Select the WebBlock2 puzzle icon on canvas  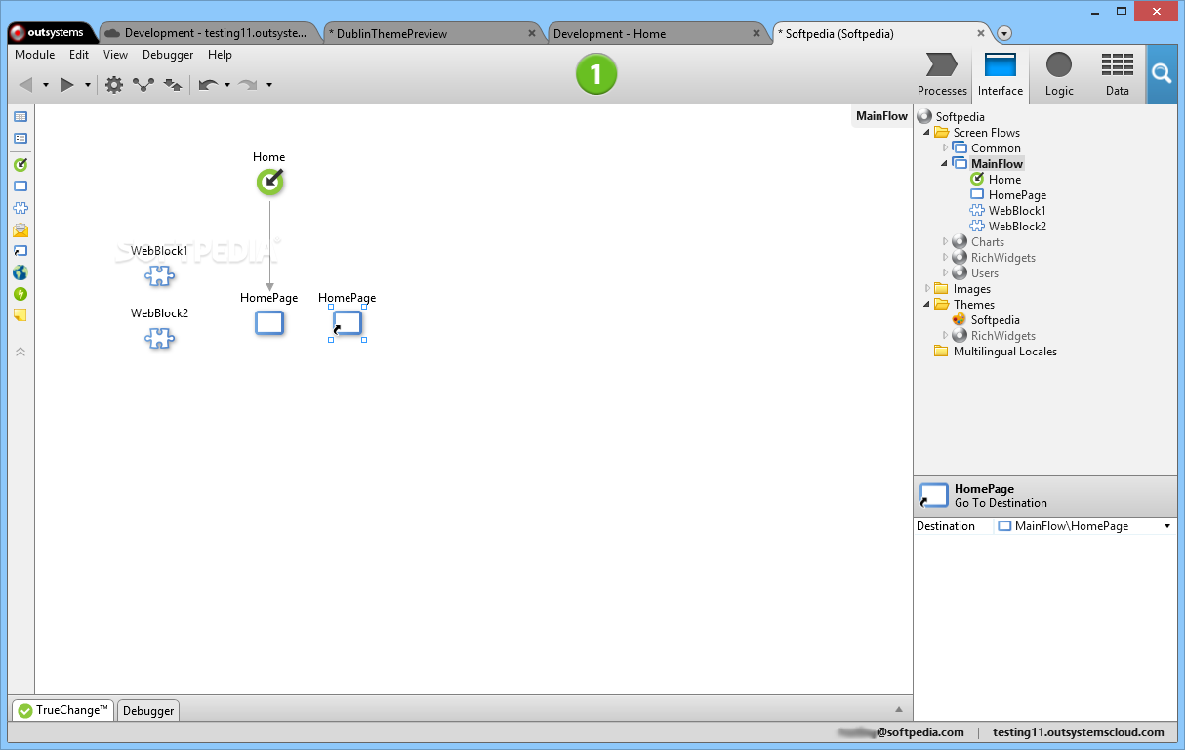[x=160, y=339]
